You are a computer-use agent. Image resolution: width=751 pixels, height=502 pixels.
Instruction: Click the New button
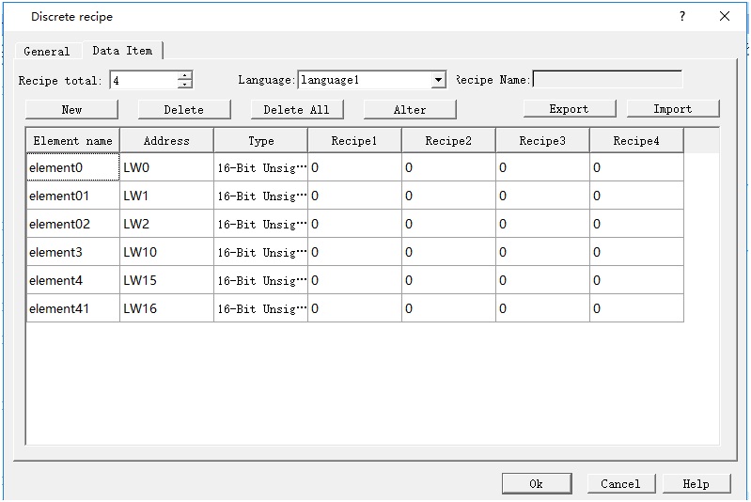[71, 110]
